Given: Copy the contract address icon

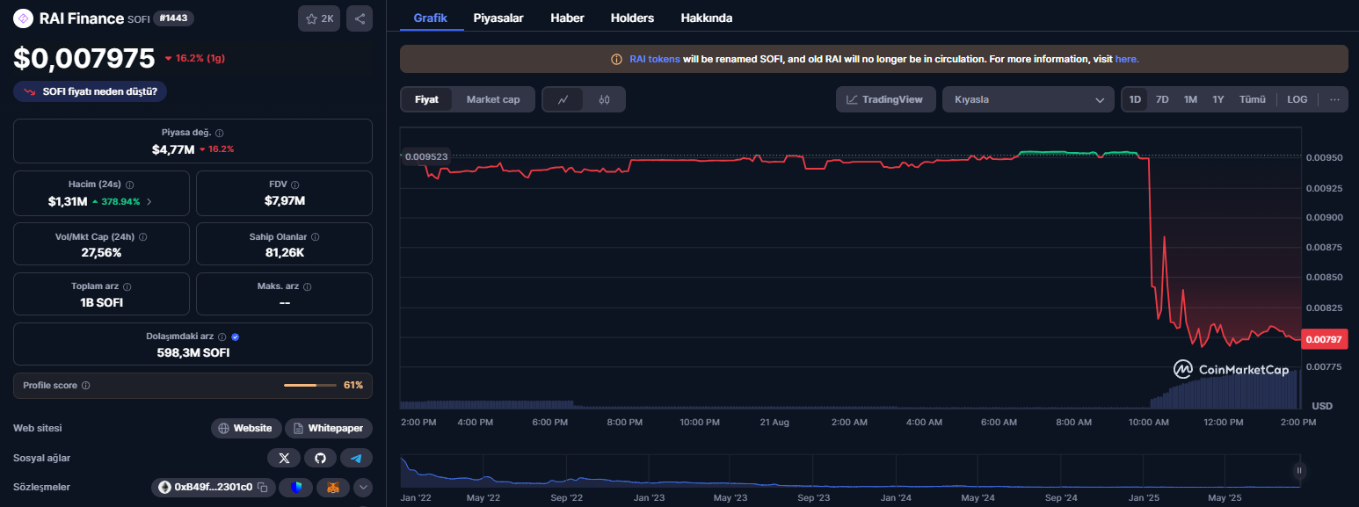Looking at the screenshot, I should tap(263, 487).
